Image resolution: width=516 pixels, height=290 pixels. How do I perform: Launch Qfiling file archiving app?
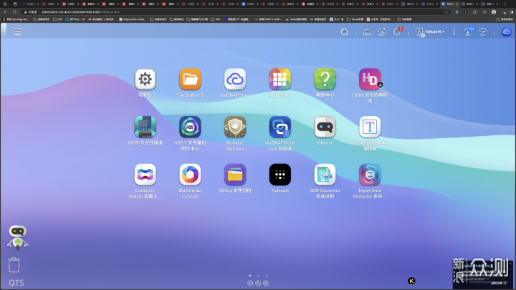235,174
